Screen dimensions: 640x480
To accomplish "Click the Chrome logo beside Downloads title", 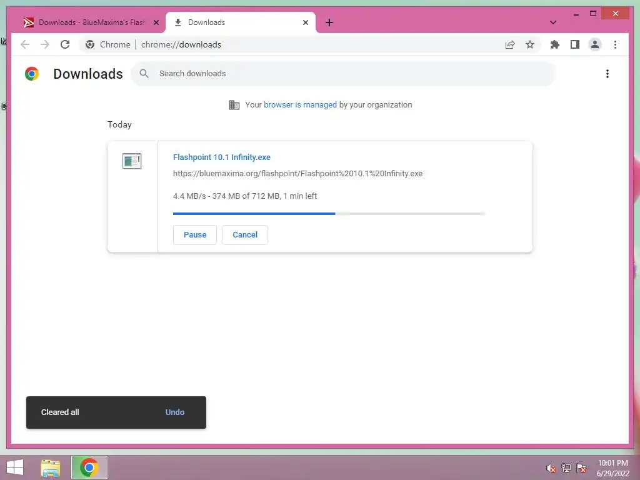I will pos(32,74).
